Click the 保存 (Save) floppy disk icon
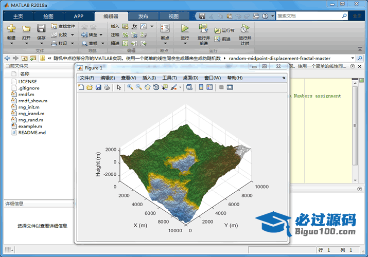The image size is (368, 257). (x=41, y=28)
